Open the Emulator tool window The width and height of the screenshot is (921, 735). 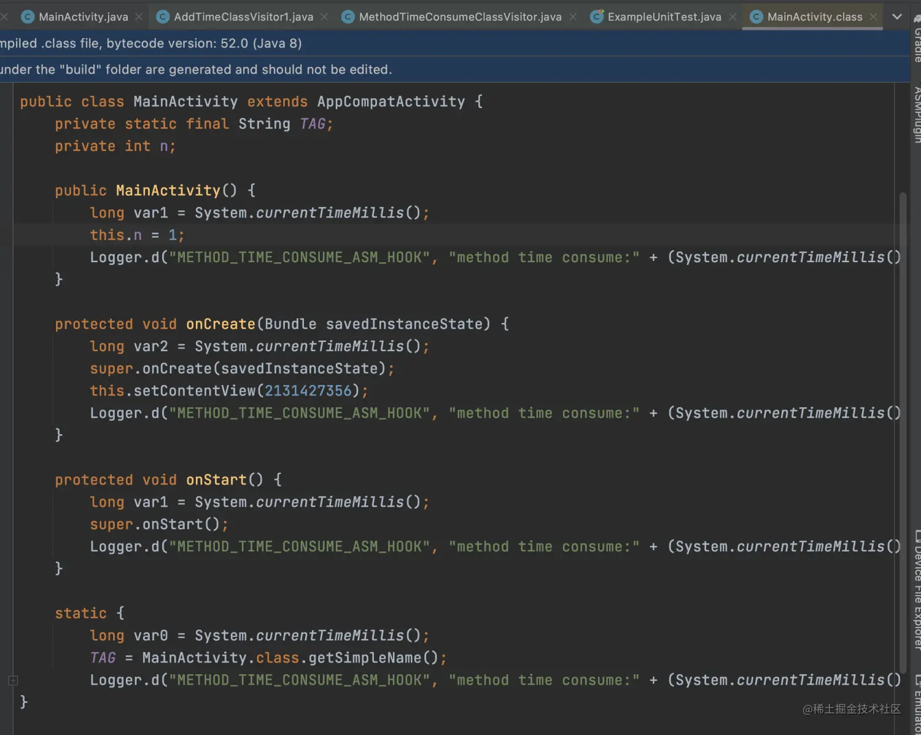tap(916, 703)
